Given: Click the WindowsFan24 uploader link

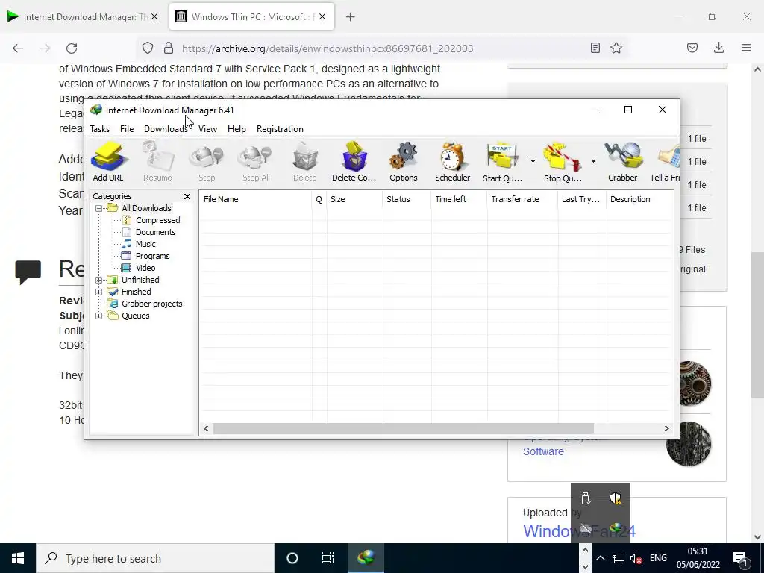Looking at the screenshot, I should click(579, 531).
